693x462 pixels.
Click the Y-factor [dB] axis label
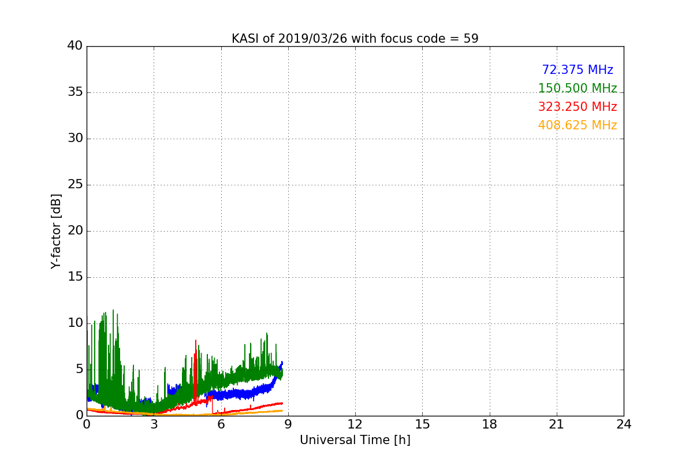56,231
